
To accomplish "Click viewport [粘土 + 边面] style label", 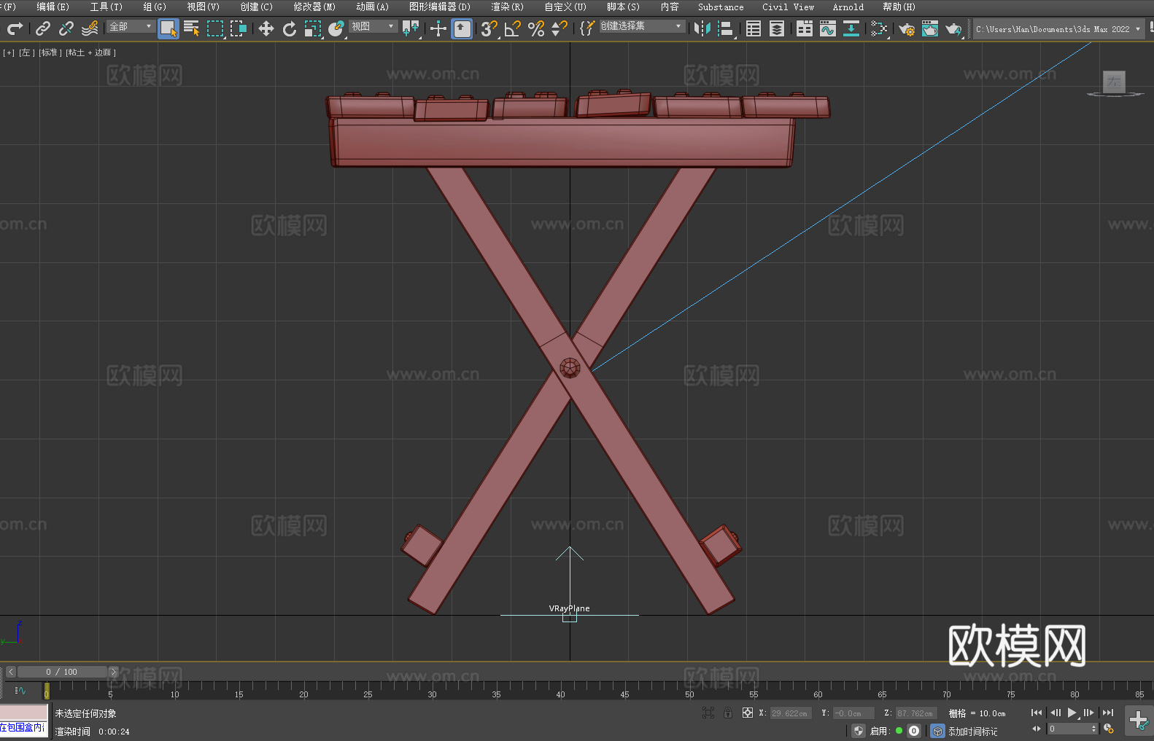I will (90, 52).
